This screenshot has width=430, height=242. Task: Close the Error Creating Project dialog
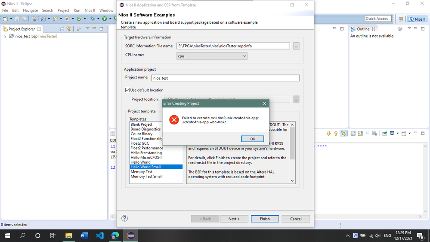pos(264,103)
